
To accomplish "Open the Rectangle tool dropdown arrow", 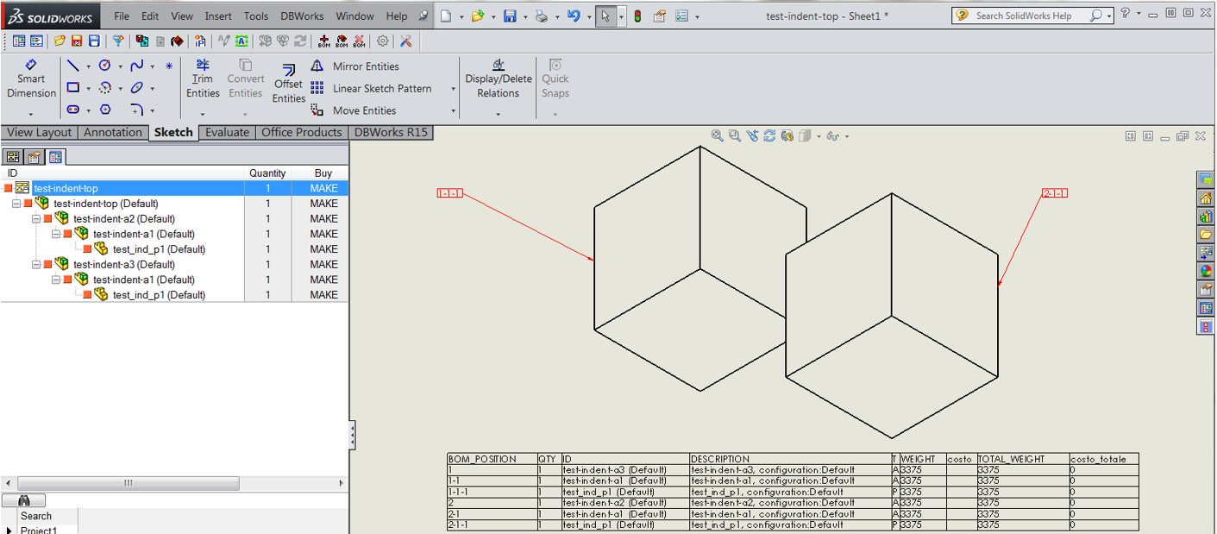I will (x=88, y=88).
